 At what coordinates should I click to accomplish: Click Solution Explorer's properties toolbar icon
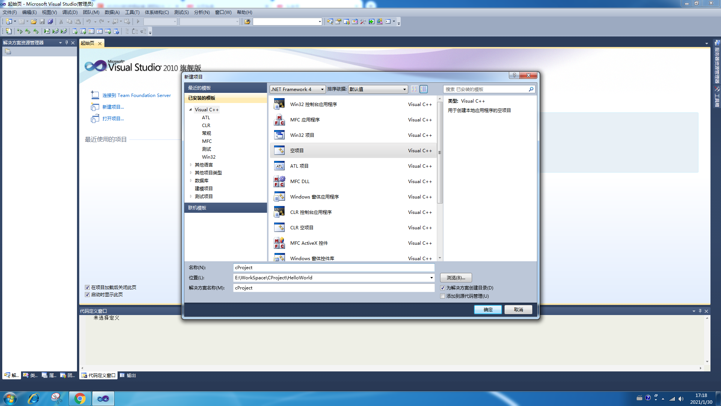(x=8, y=52)
